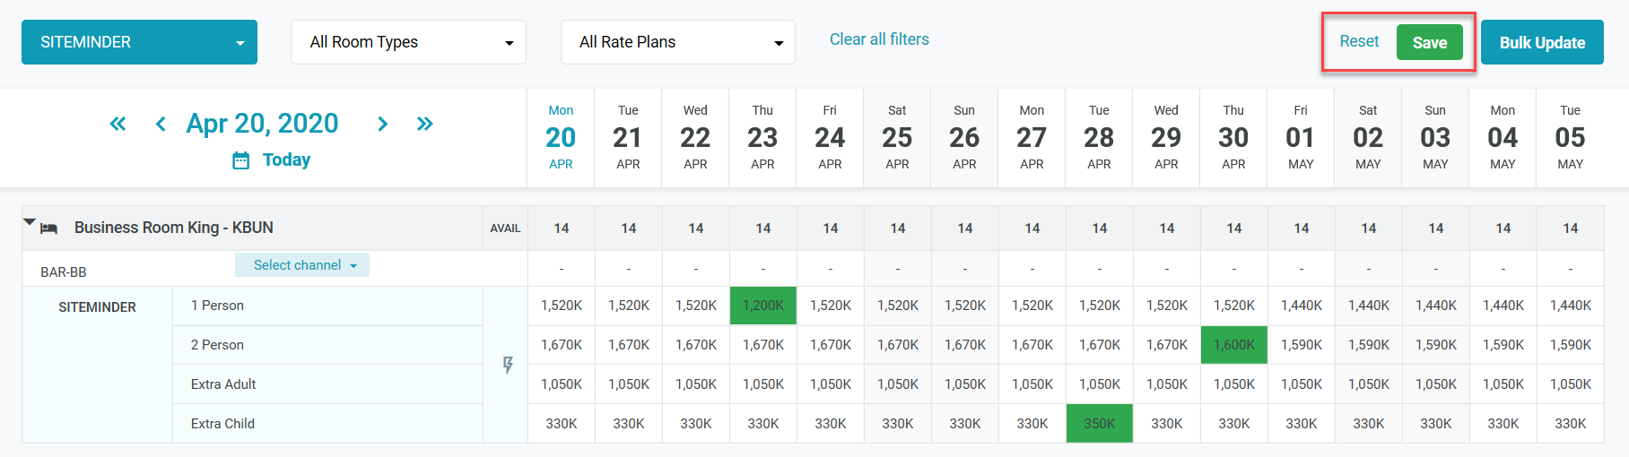This screenshot has width=1629, height=457.
Task: Open the All Room Types dropdown
Action: tap(408, 42)
